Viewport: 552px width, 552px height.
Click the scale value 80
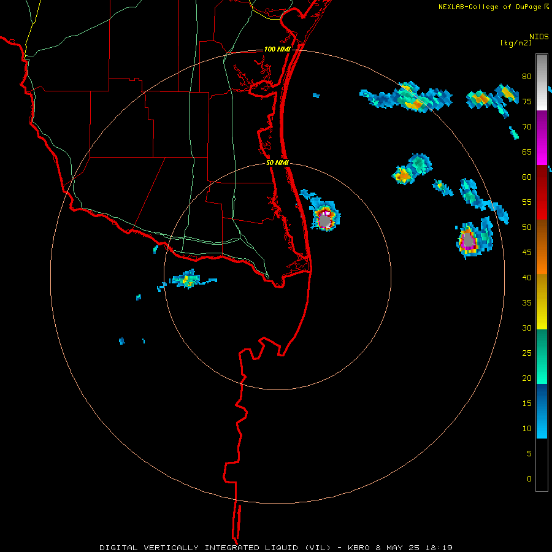pyautogui.click(x=527, y=77)
